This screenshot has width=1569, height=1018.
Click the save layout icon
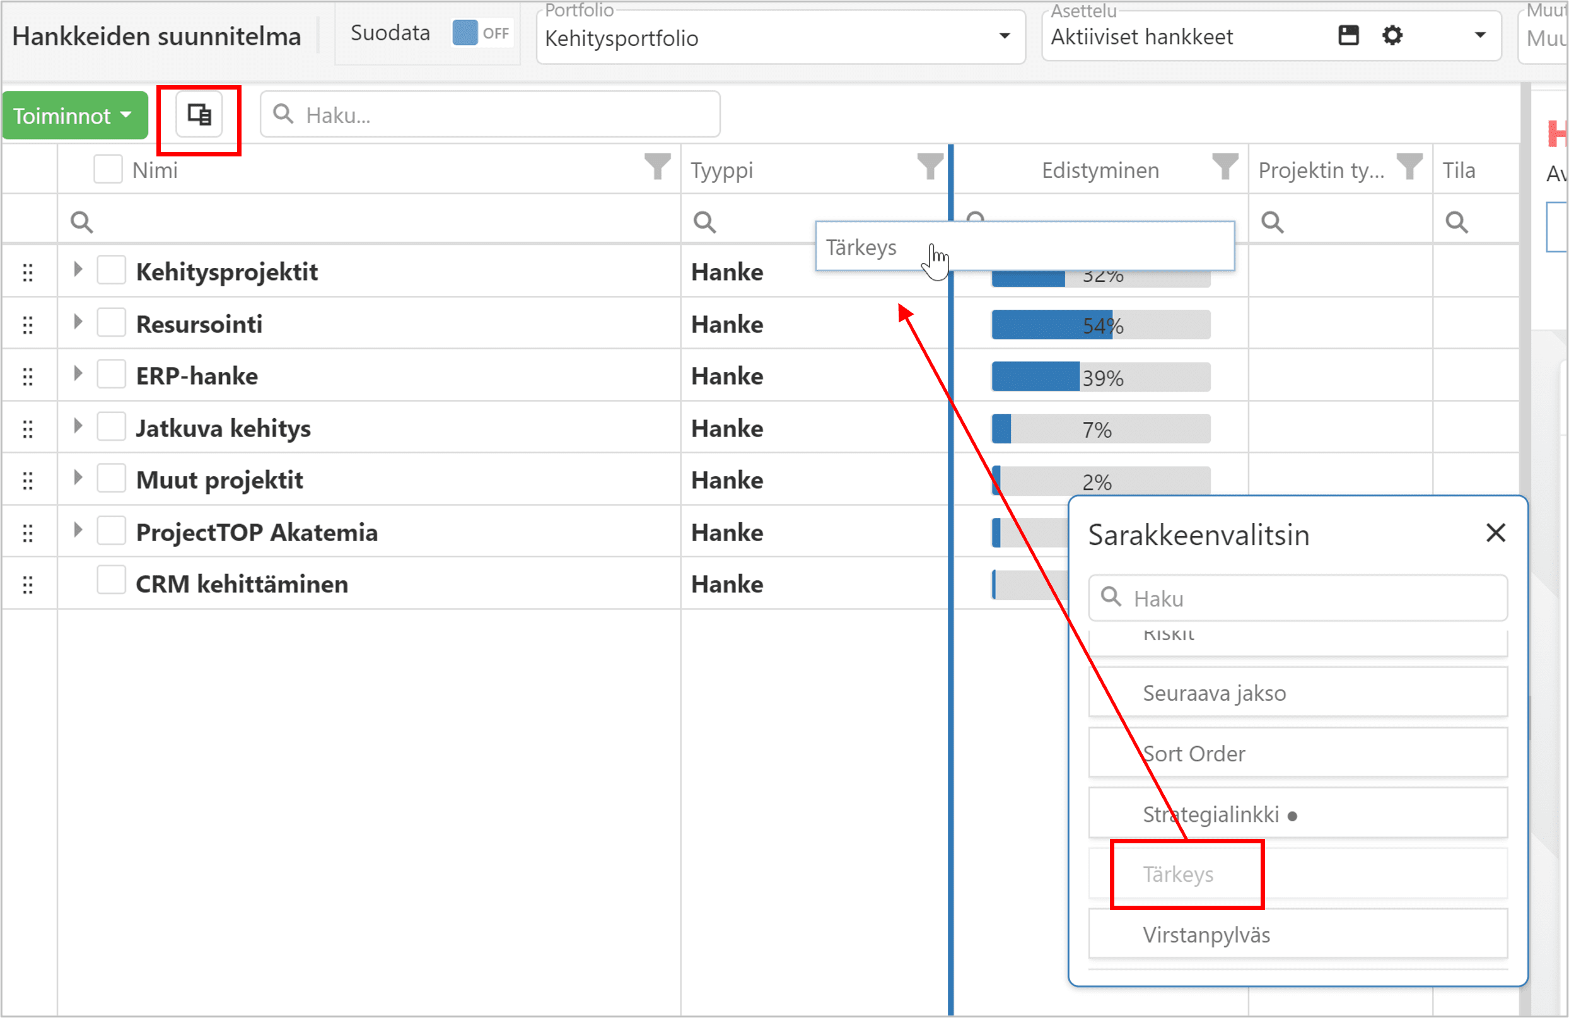click(x=1348, y=35)
